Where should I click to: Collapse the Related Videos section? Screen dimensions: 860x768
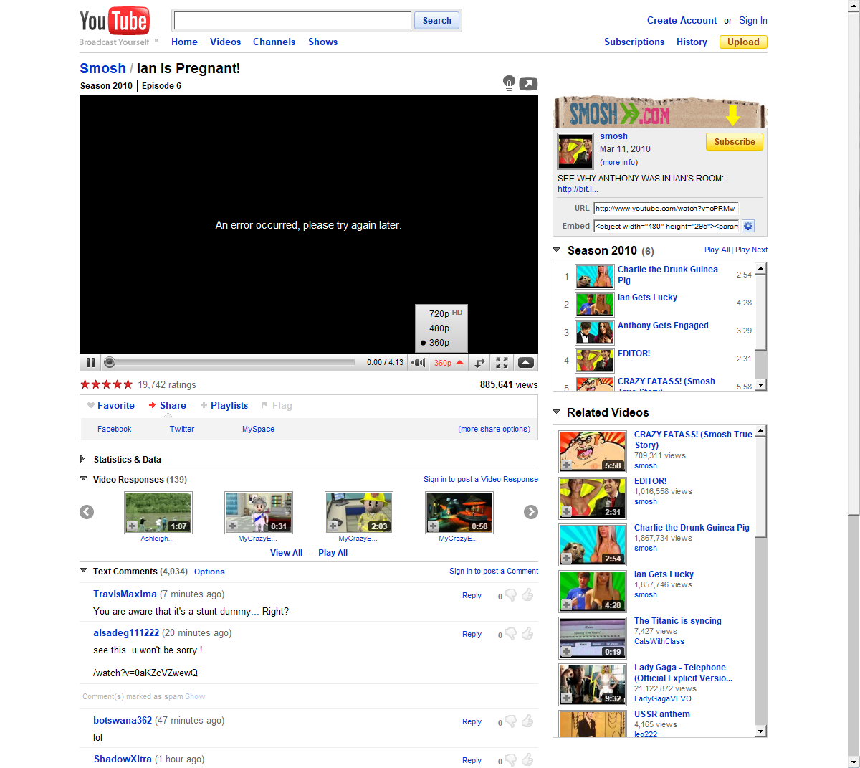557,412
